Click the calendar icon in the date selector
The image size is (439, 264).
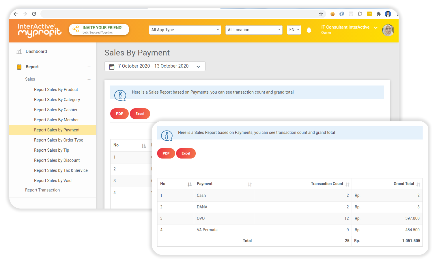[x=112, y=66]
